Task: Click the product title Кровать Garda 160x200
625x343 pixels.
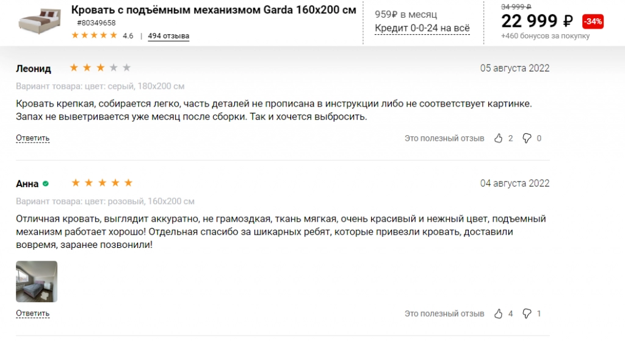Action: coord(214,10)
